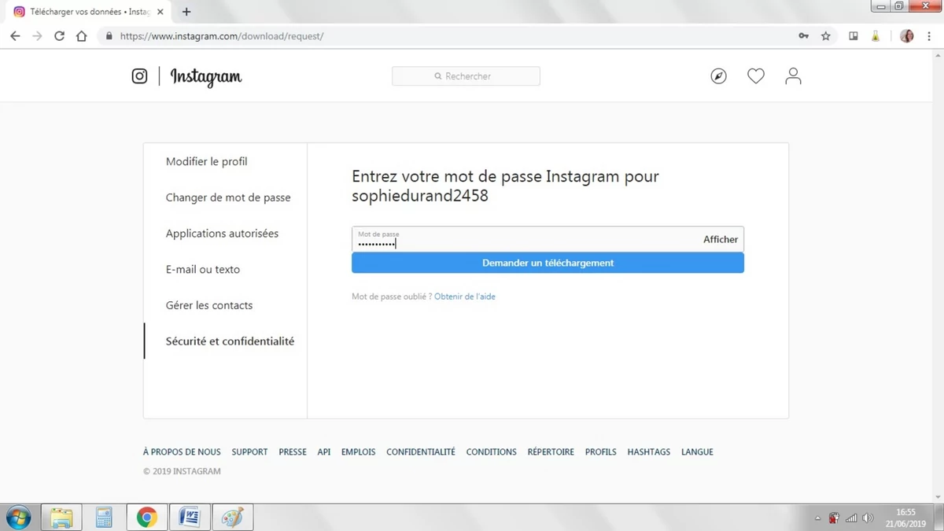
Task: Click Chrome icon in taskbar
Action: coord(146,518)
